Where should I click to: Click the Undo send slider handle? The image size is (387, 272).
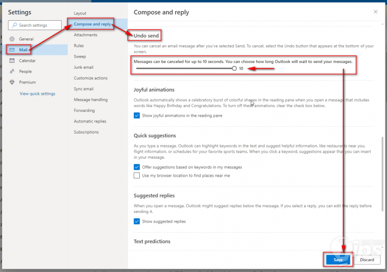(x=234, y=69)
